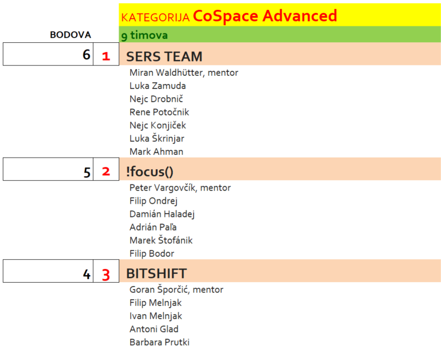Select the Mark Ahman row
The image size is (441, 347).
[x=157, y=152]
